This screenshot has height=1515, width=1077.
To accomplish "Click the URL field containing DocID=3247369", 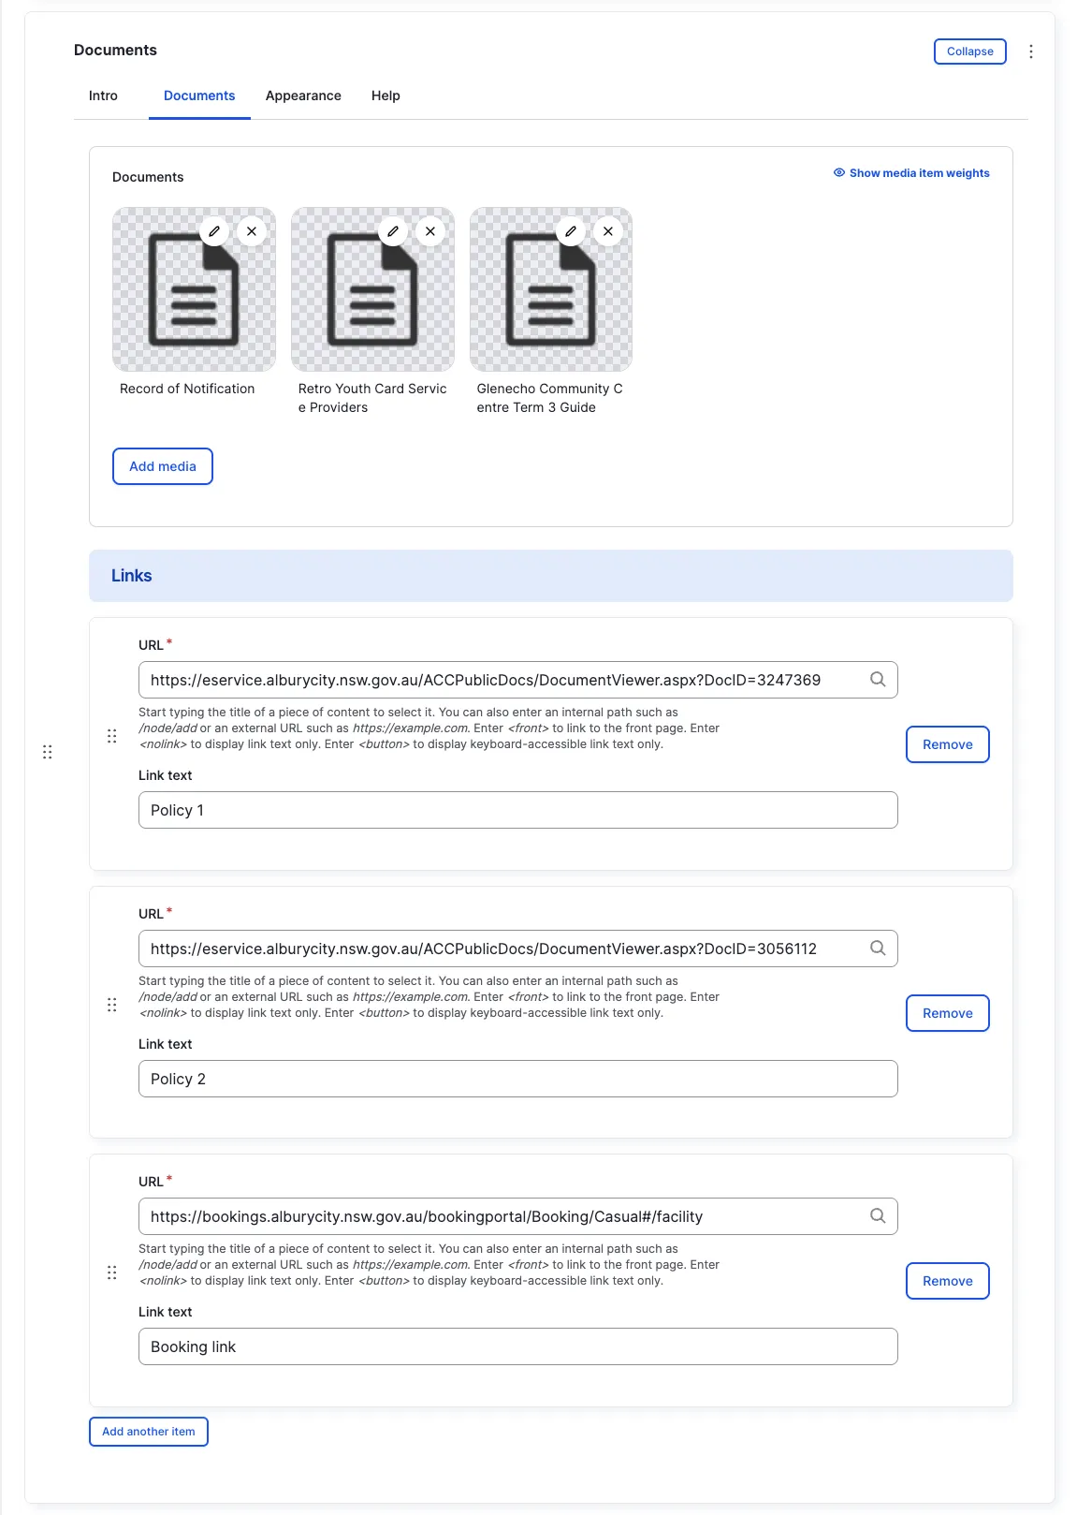I will pyautogui.click(x=518, y=680).
